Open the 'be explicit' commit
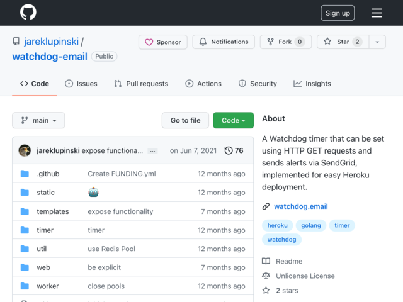Viewport: 403px width, 302px height. [105, 267]
